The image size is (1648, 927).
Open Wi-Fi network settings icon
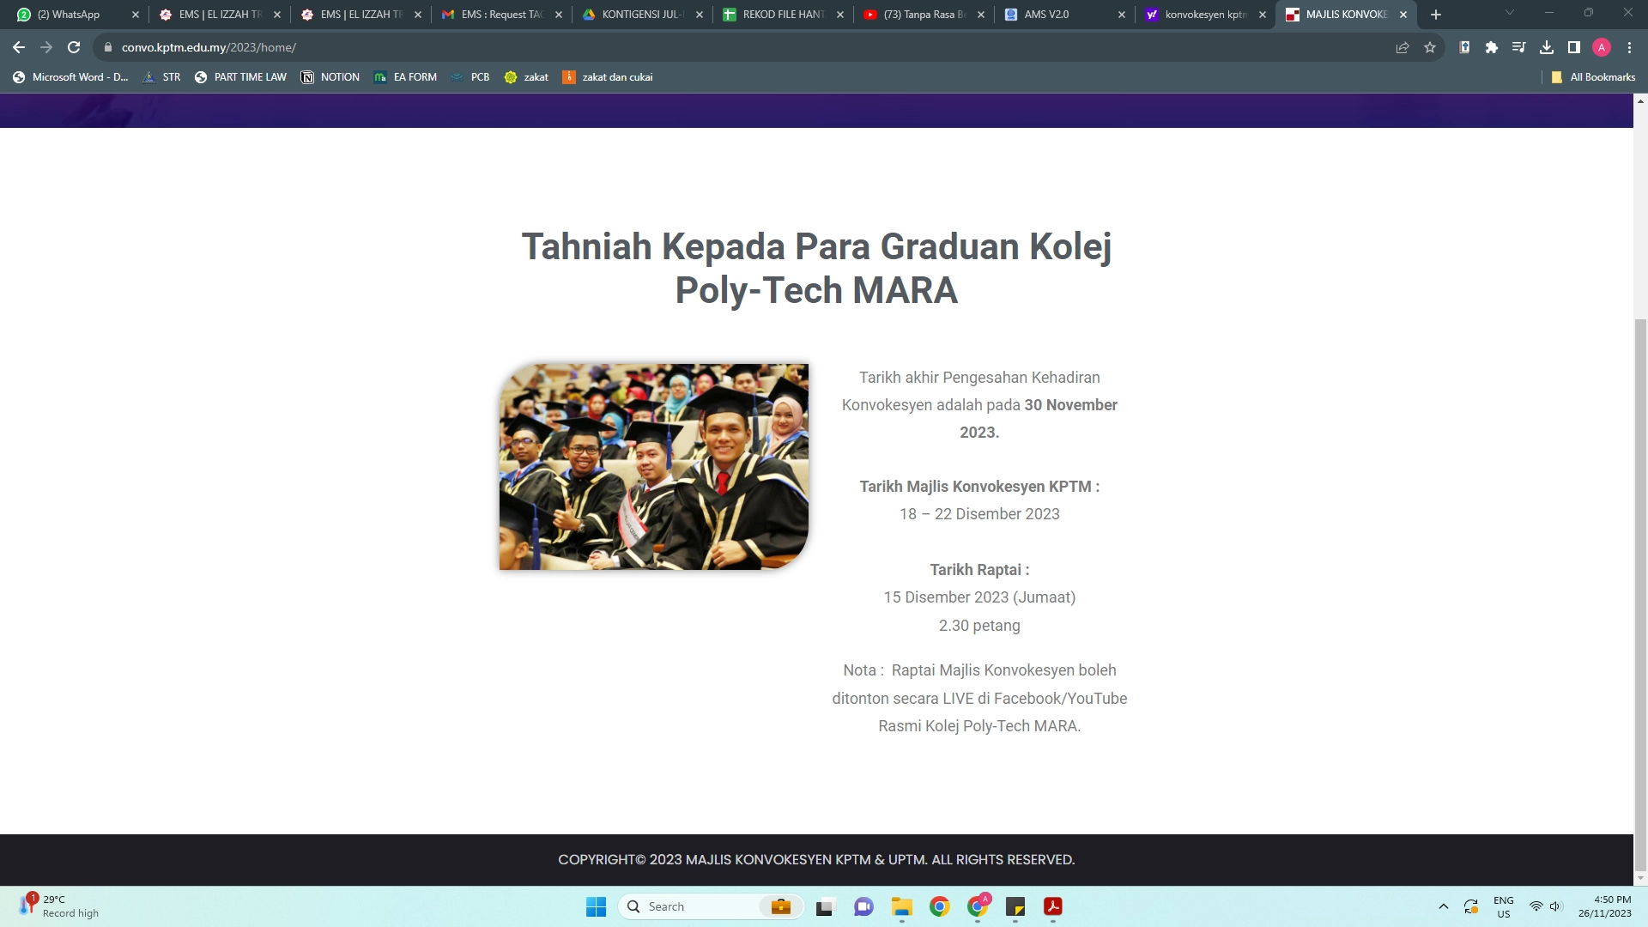[x=1536, y=906]
